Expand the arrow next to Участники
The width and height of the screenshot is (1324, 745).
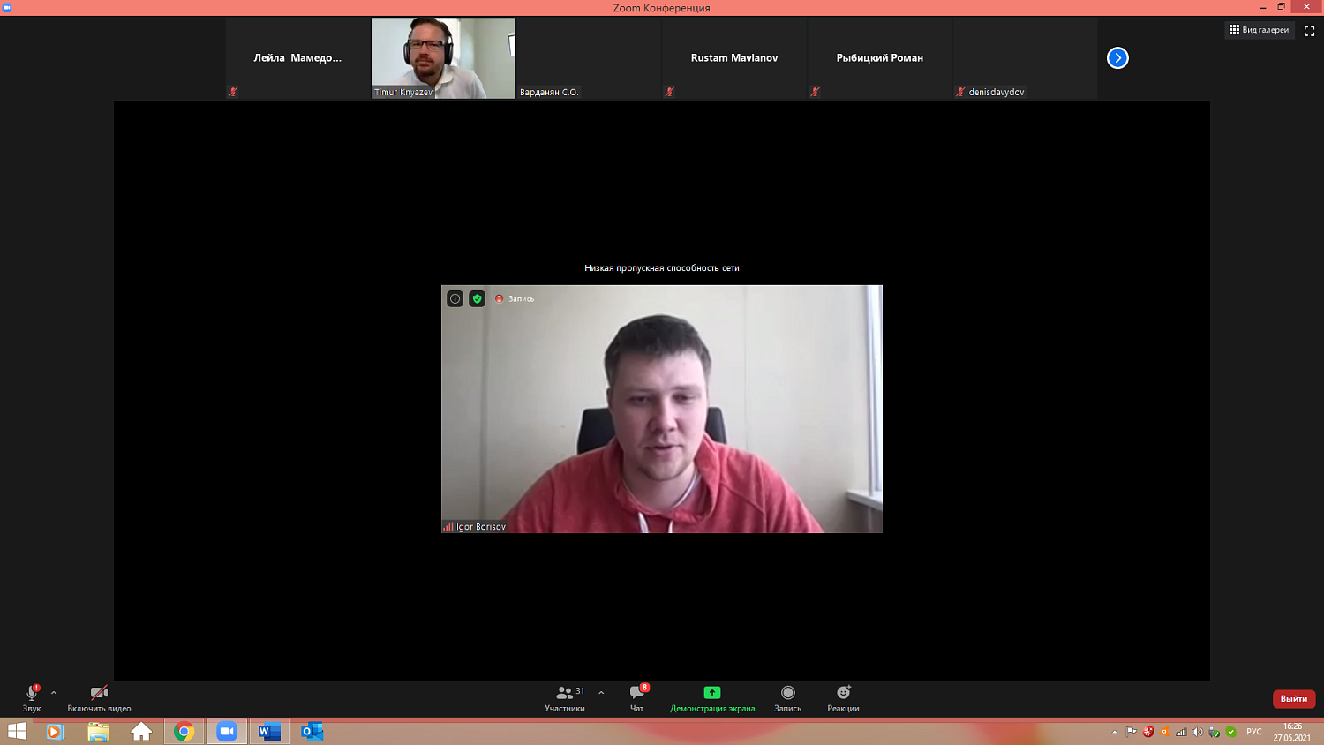pos(601,693)
